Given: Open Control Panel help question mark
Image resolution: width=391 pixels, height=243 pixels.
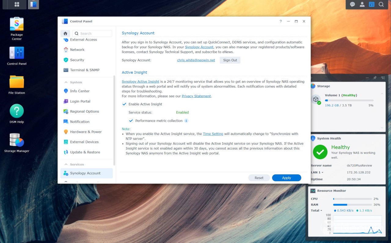Looking at the screenshot, I should (281, 21).
